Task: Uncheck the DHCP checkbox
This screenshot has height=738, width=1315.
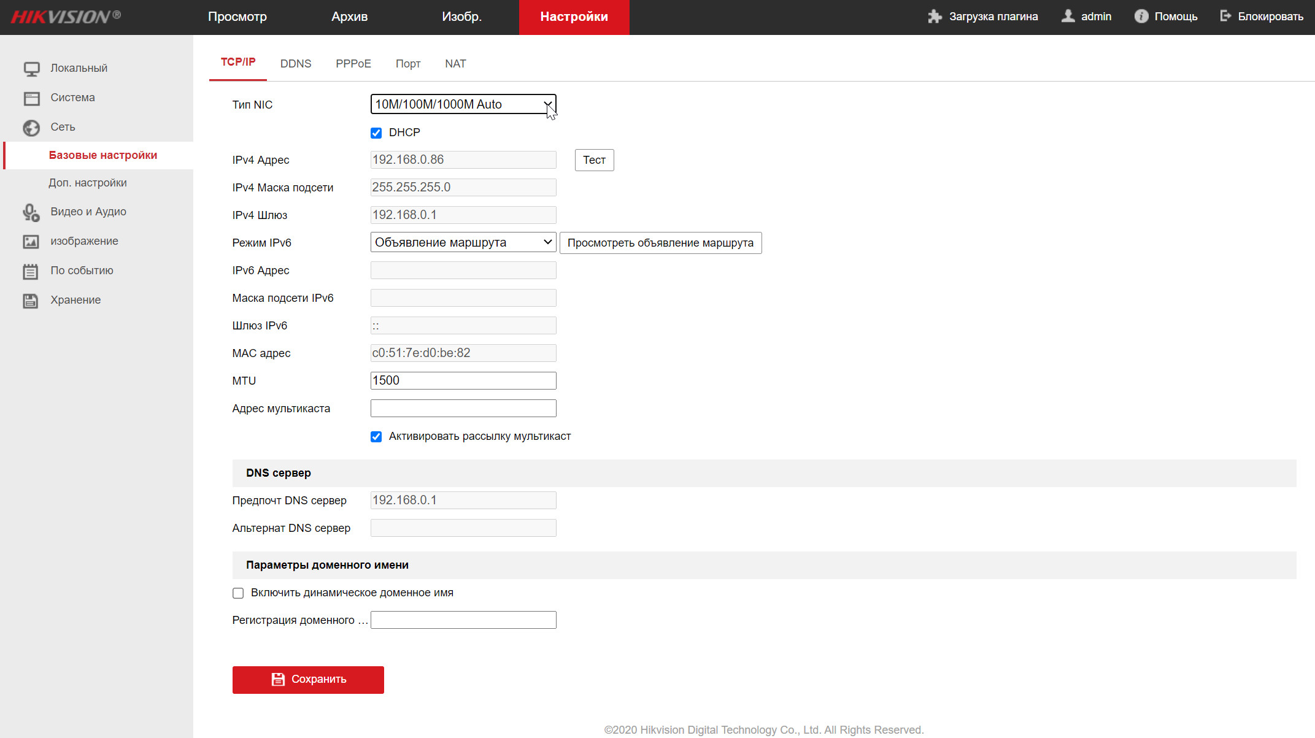Action: click(376, 133)
